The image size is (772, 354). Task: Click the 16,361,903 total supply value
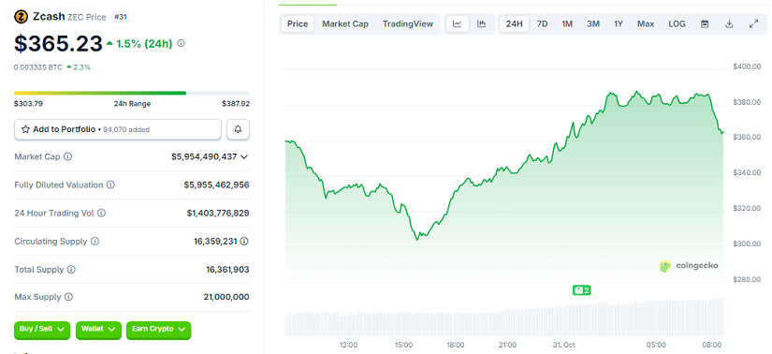227,270
